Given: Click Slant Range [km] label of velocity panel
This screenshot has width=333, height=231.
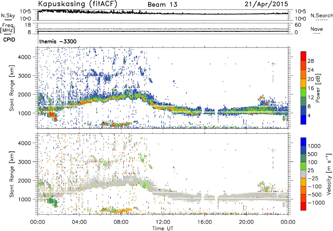Looking at the screenshot, I should click(12, 174).
